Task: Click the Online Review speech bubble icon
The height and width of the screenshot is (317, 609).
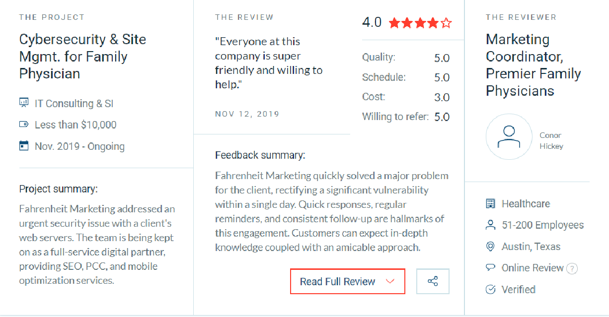Action: [490, 268]
